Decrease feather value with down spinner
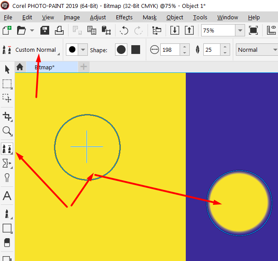Image resolution: width=278 pixels, height=261 pixels. pos(225,53)
